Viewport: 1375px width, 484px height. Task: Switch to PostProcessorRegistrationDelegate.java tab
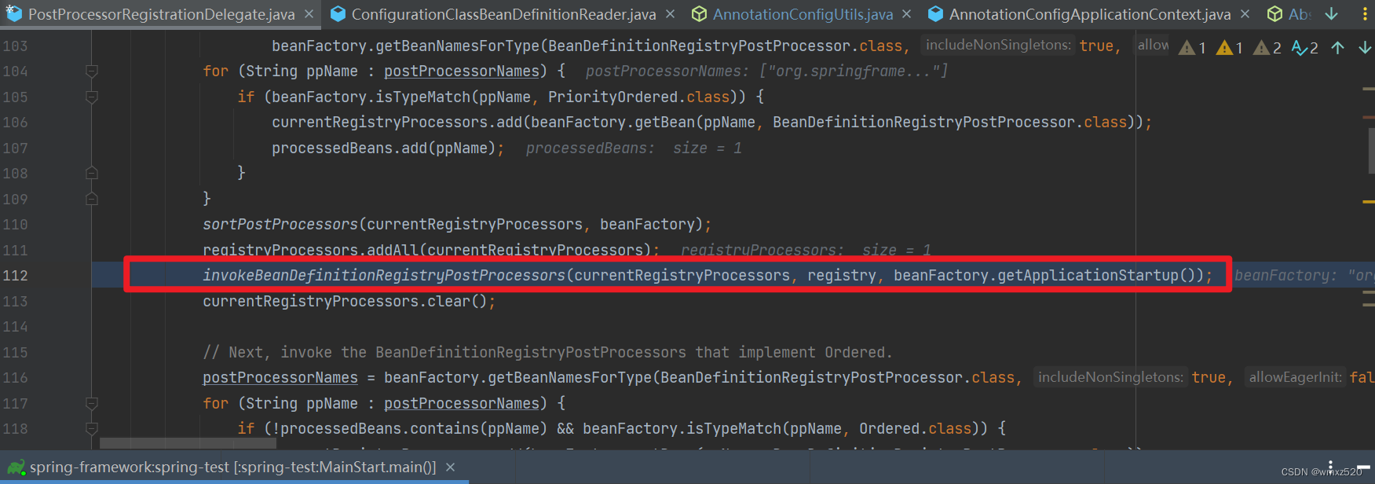tap(161, 14)
